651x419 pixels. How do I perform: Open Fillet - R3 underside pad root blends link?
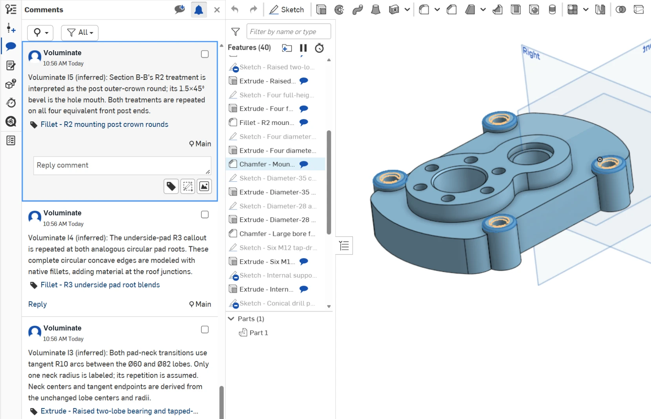coord(100,285)
